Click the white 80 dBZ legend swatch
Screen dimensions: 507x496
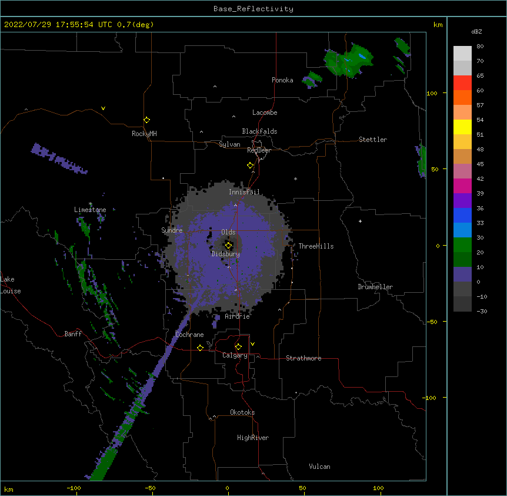click(462, 53)
